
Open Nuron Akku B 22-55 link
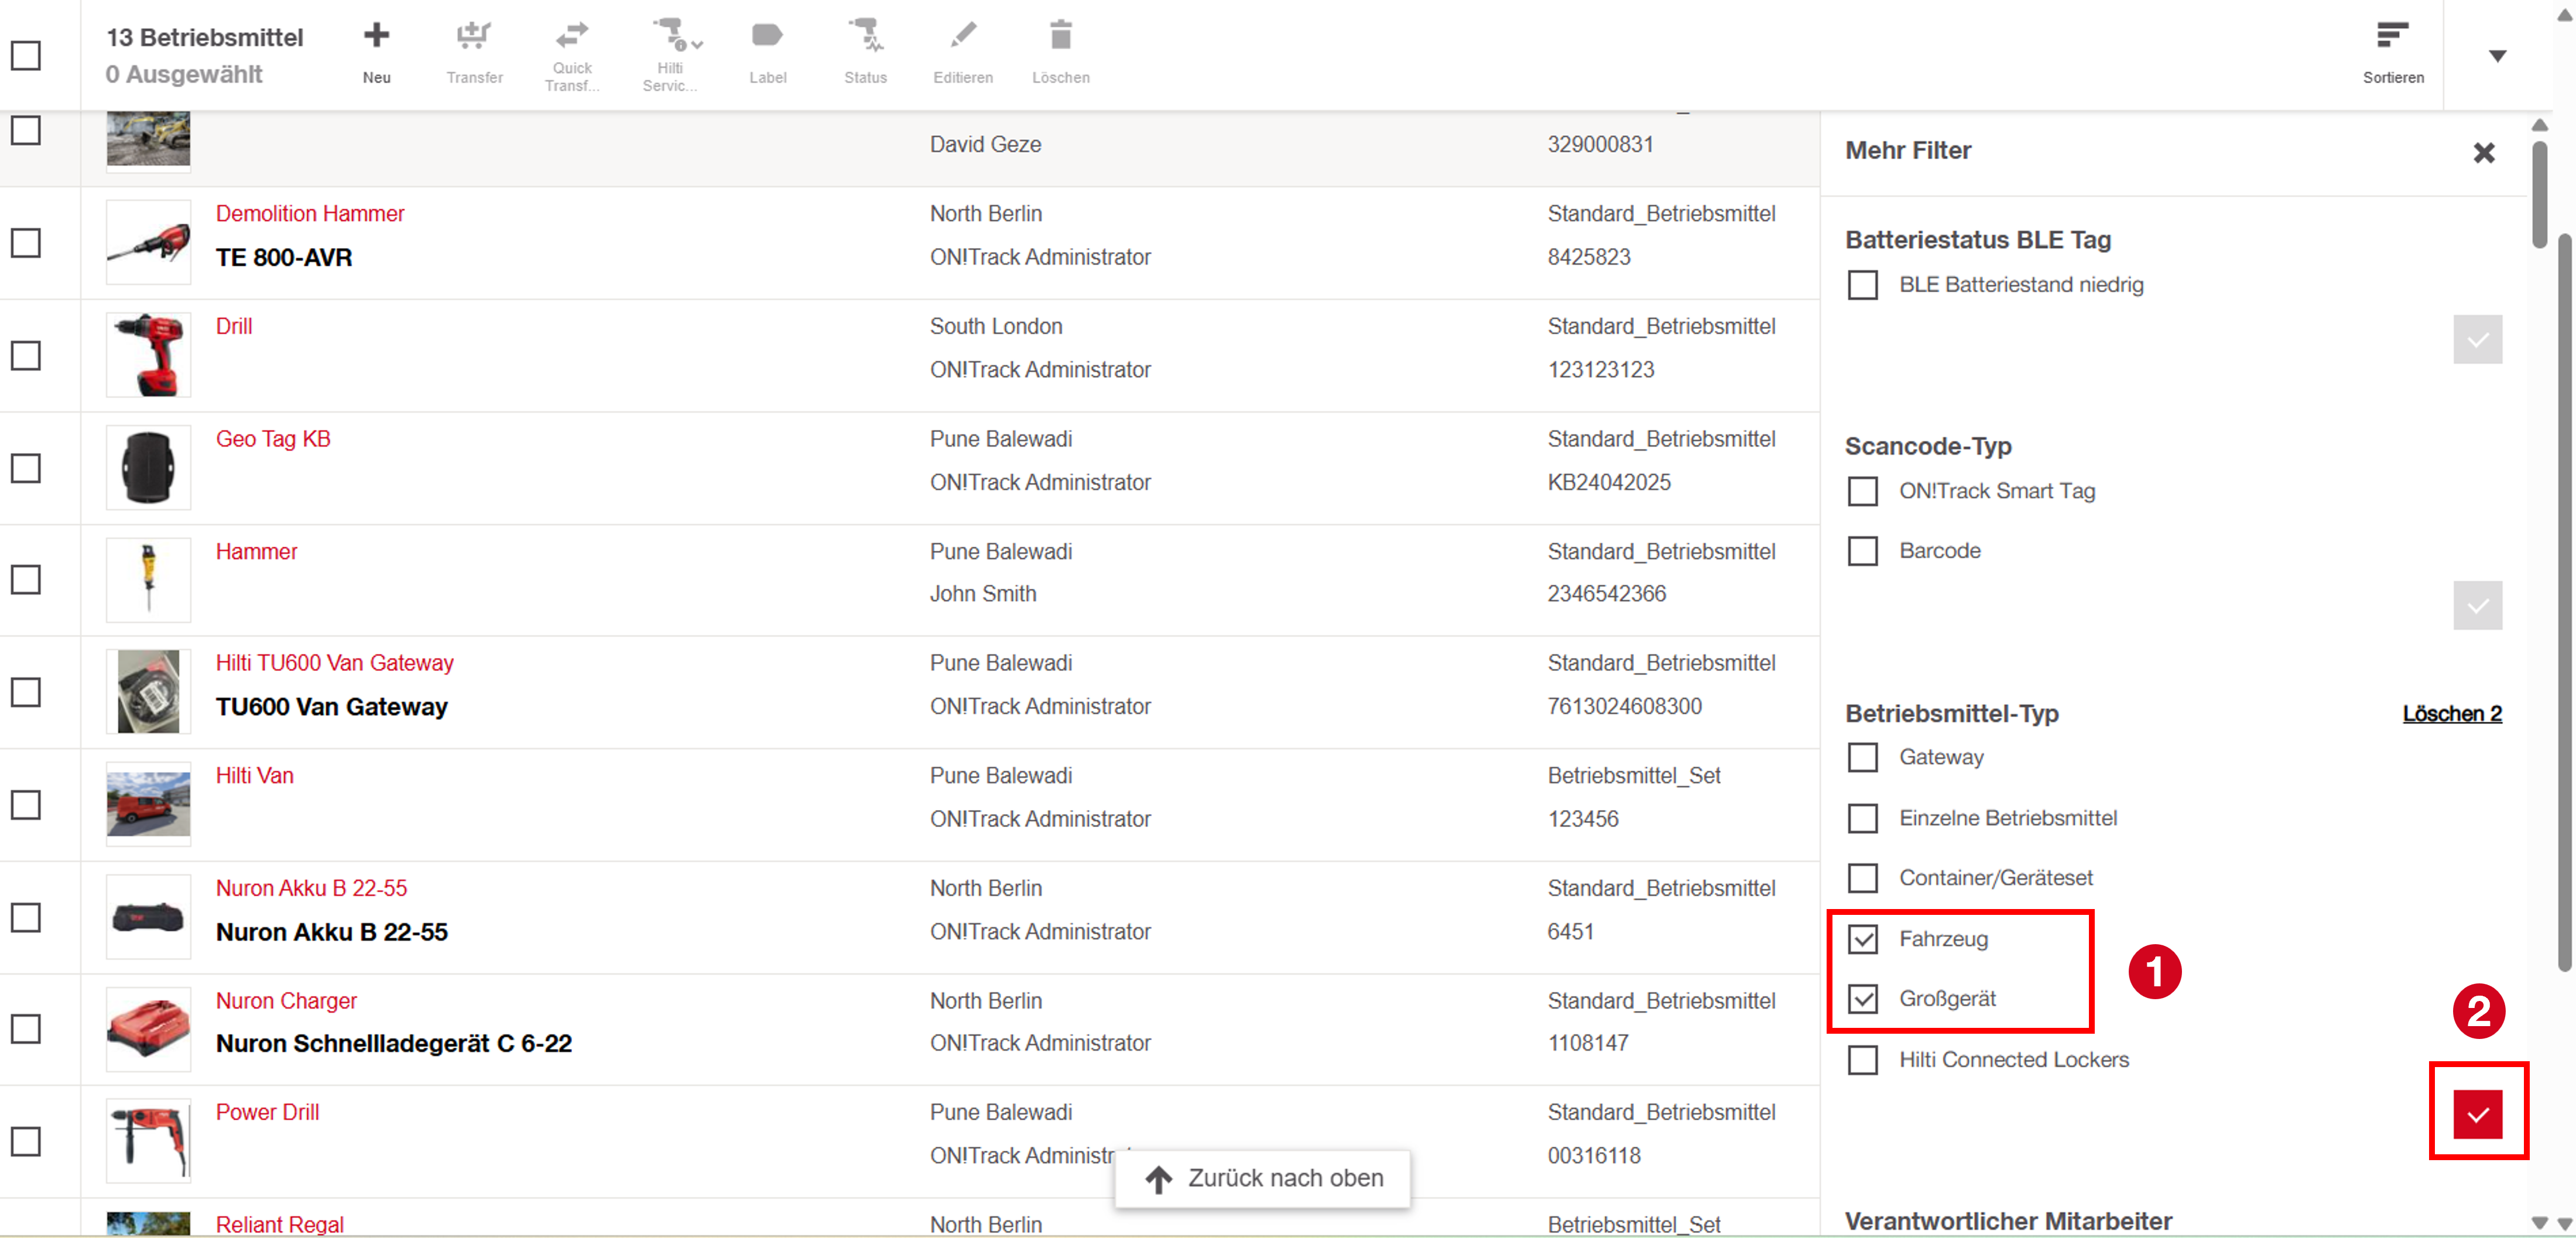click(312, 889)
